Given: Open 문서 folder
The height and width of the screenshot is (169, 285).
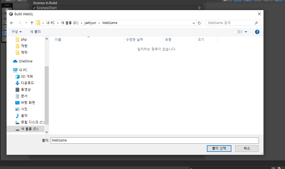Looking at the screenshot, I should coord(24,96).
